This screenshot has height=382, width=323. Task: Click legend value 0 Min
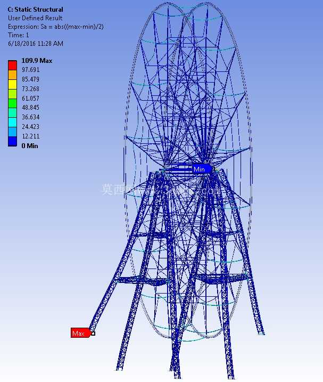pos(30,145)
